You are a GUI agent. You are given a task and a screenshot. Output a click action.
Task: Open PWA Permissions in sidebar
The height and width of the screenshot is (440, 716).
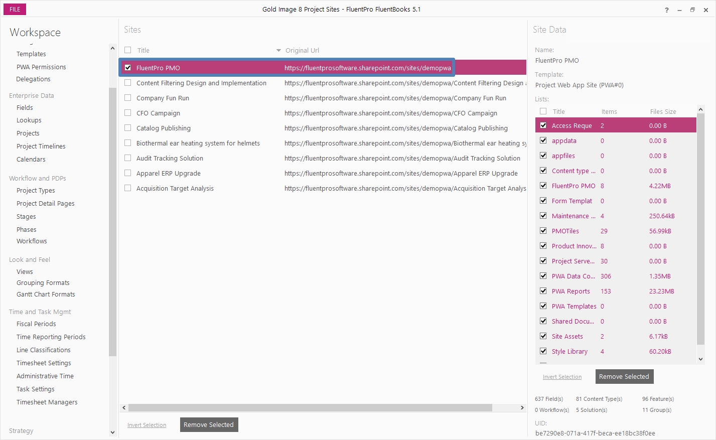click(x=41, y=67)
